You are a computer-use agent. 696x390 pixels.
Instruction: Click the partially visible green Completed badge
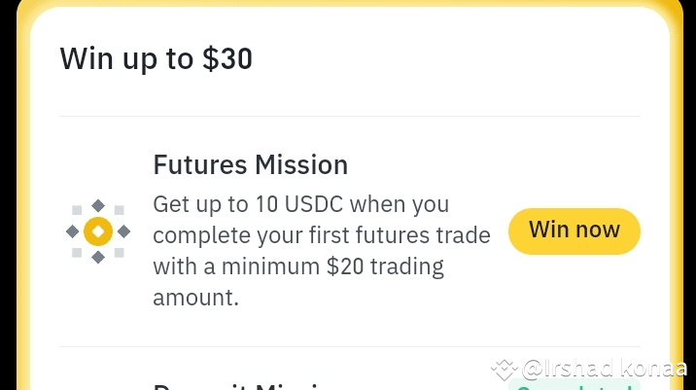(x=574, y=384)
